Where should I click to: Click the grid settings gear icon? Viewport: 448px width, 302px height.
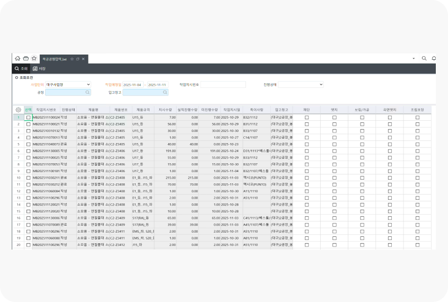pyautogui.click(x=18, y=109)
